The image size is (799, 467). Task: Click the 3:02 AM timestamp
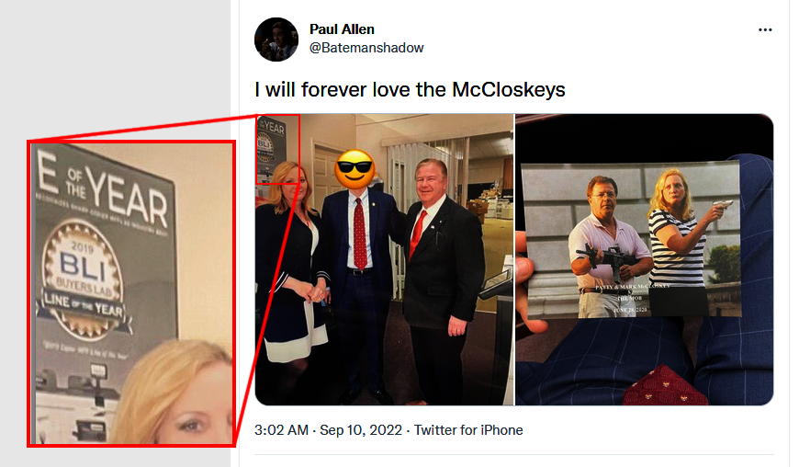point(281,430)
